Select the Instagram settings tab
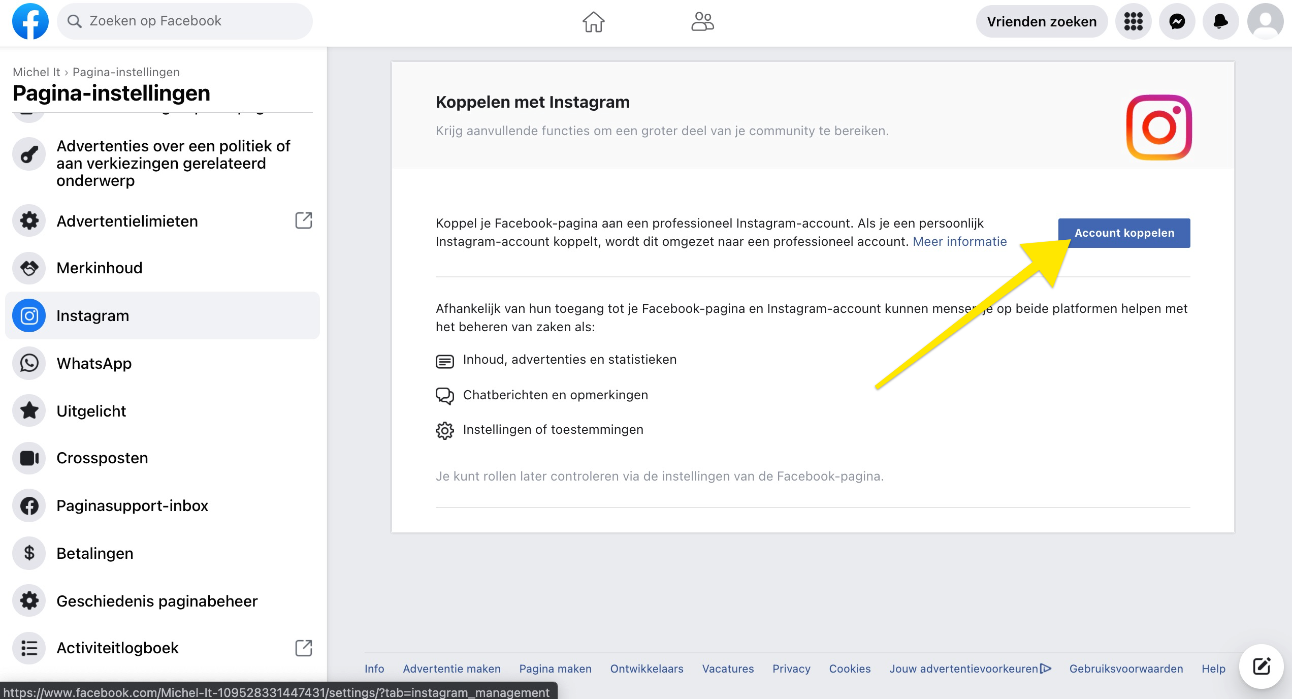 click(x=163, y=315)
